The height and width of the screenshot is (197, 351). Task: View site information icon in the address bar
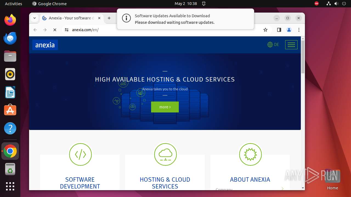pyautogui.click(x=67, y=30)
